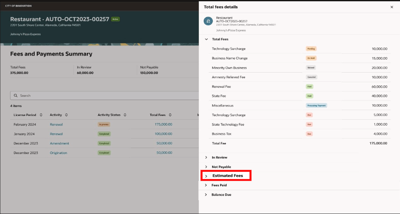Click in the Search field

coord(104,96)
